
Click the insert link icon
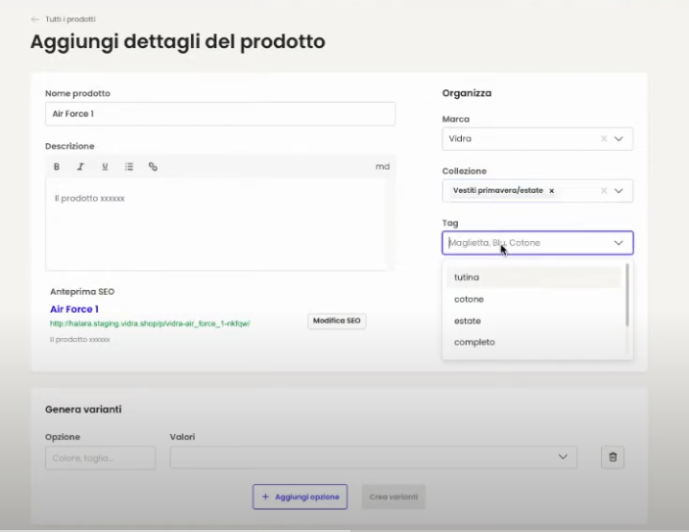point(153,167)
